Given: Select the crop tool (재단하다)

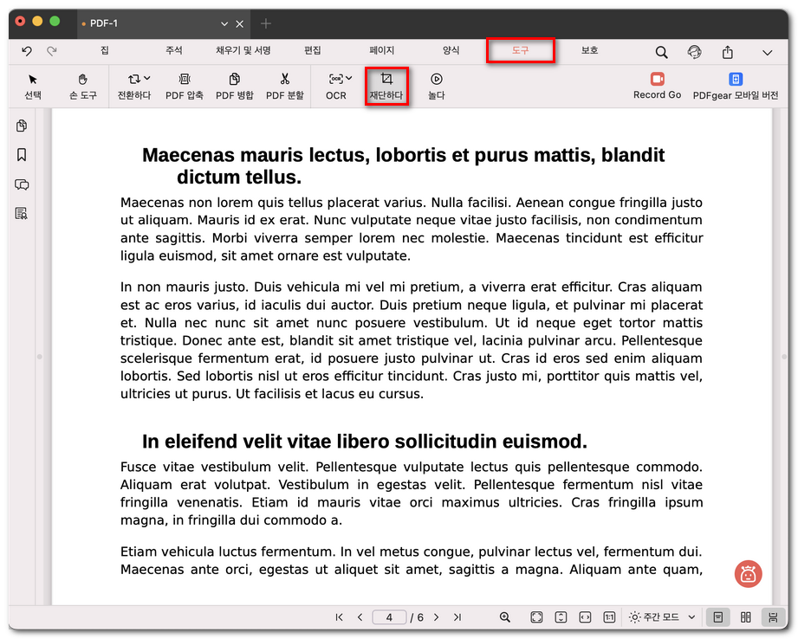Looking at the screenshot, I should click(386, 86).
